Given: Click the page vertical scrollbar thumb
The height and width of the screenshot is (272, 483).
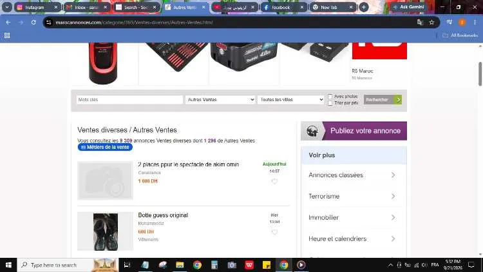Looking at the screenshot, I should 480,74.
